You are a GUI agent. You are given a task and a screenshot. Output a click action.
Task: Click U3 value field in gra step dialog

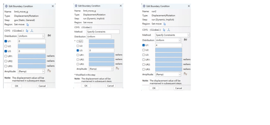[x=32, y=51]
